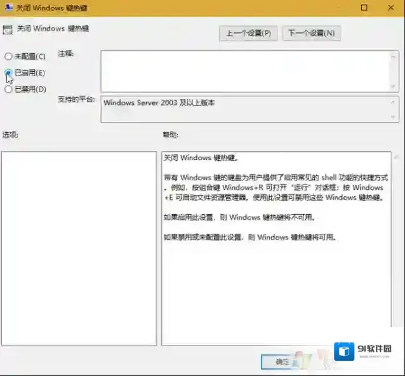
Task: Click the 91软件园 blue cube logo
Action: [x=345, y=352]
